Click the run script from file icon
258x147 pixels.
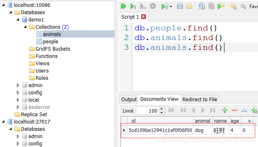coord(221,6)
